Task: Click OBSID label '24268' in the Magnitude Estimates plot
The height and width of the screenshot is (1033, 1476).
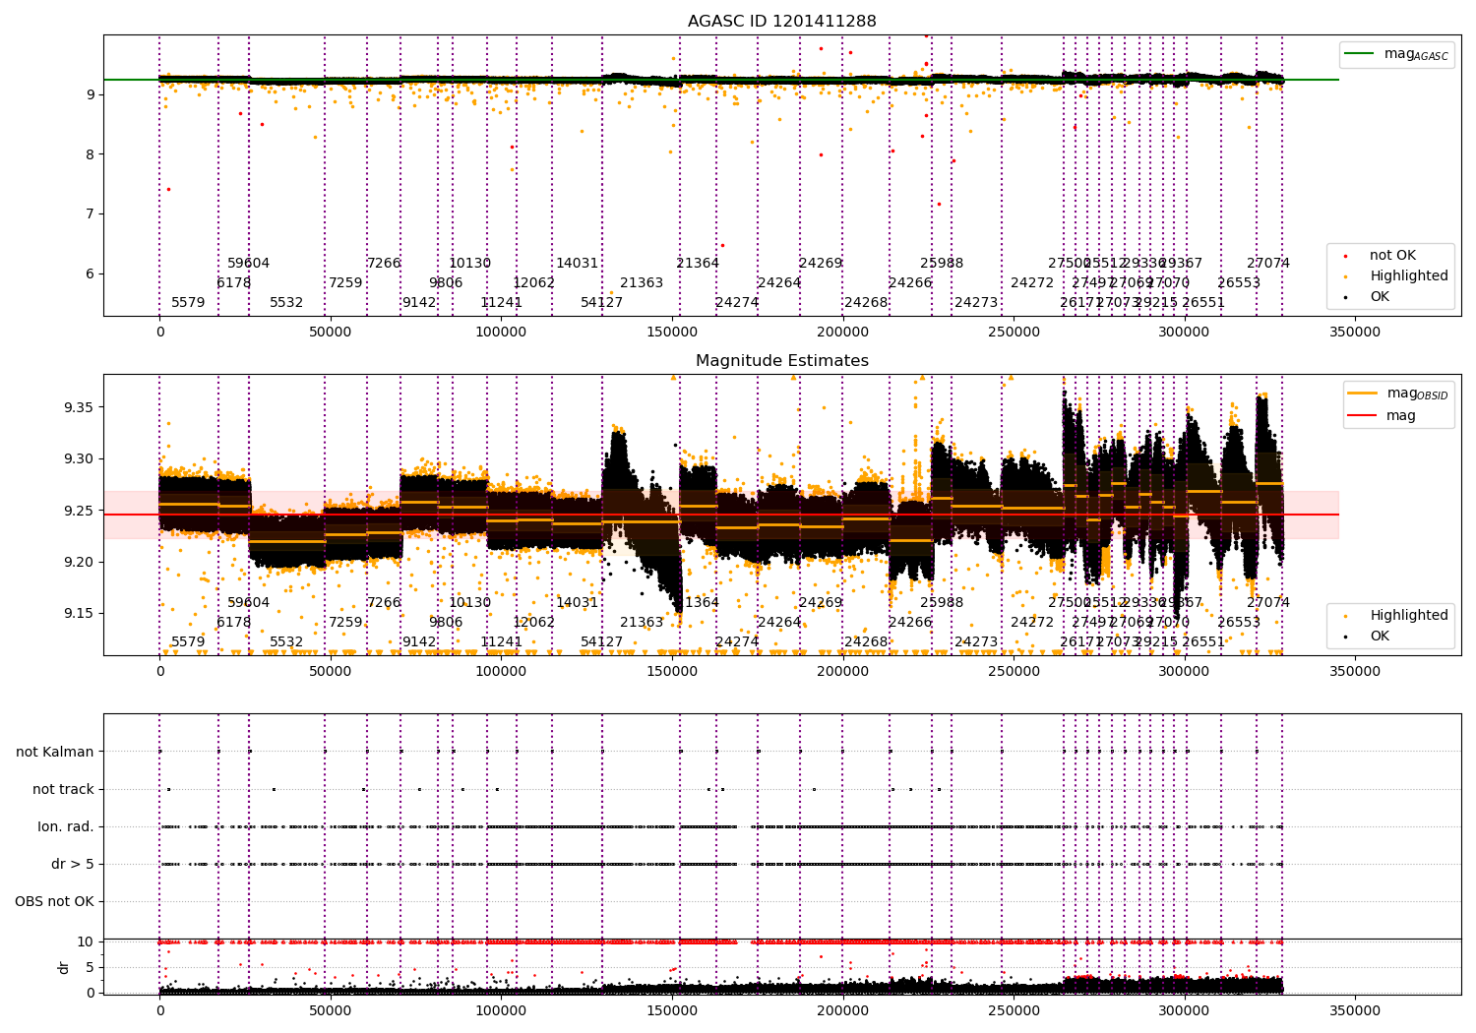Action: point(866,642)
